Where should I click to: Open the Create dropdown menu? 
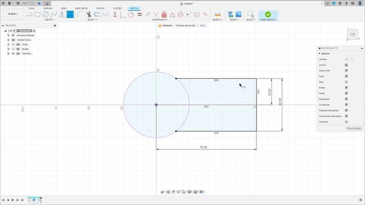[x=49, y=20]
